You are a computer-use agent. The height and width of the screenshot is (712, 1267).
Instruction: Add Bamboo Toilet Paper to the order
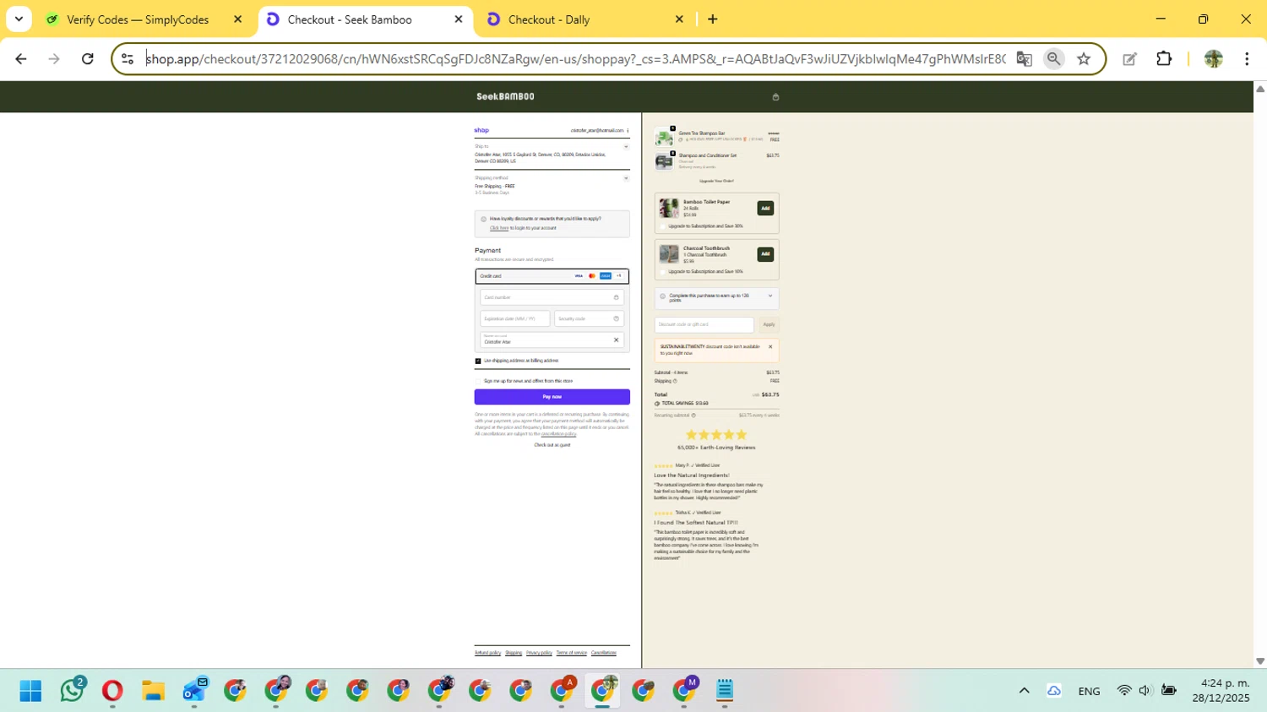point(765,208)
